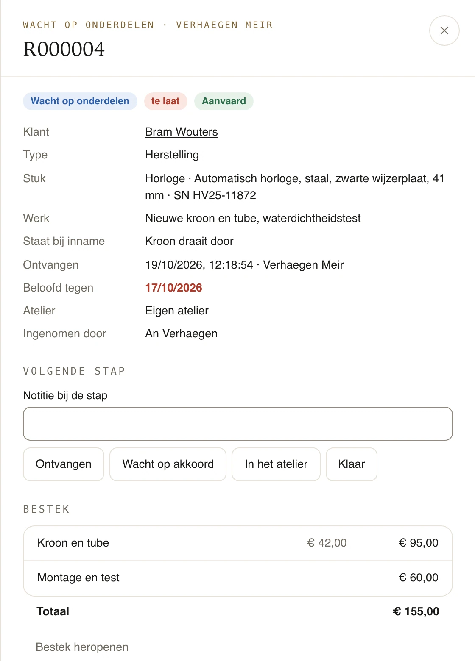Click the work description Nieuwe kroon en tube
The width and height of the screenshot is (475, 661).
pos(253,218)
